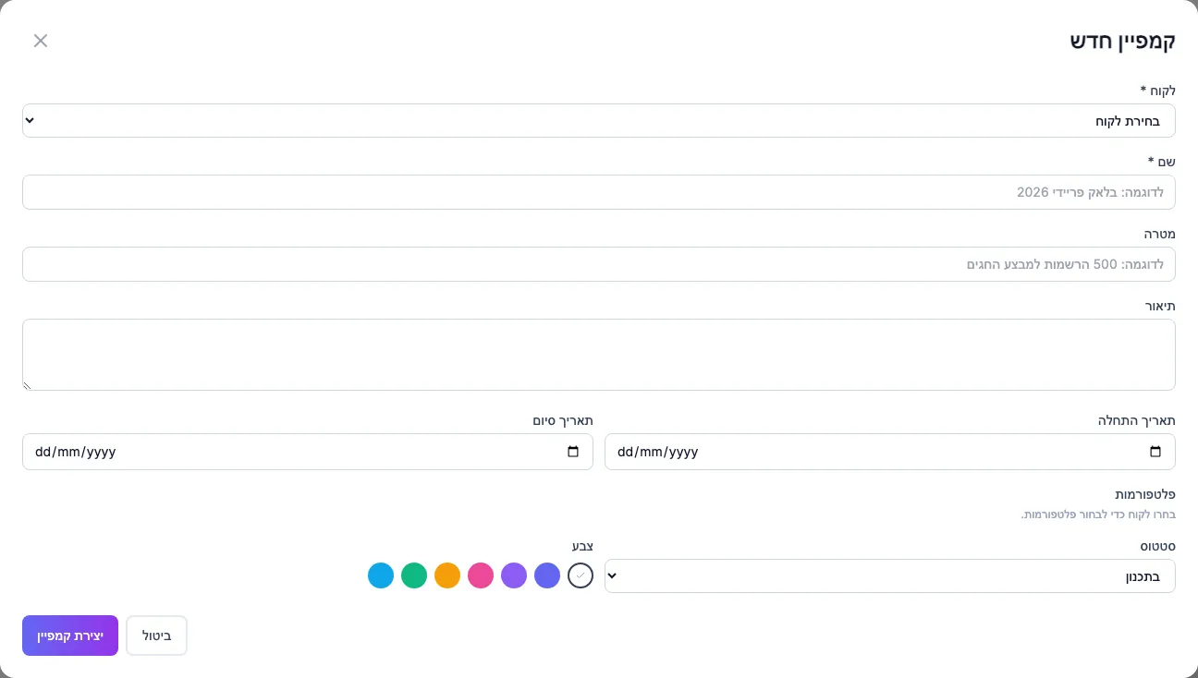The image size is (1198, 678).
Task: Focus the מטרה goal input field
Action: tap(599, 264)
